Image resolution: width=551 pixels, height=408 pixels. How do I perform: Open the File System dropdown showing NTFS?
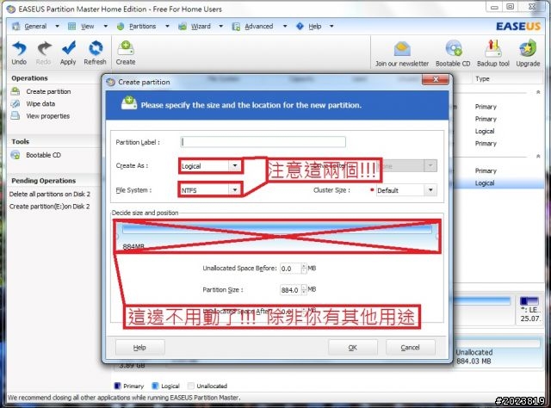point(235,189)
